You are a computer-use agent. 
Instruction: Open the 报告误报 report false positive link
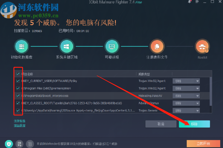[x=19, y=125]
